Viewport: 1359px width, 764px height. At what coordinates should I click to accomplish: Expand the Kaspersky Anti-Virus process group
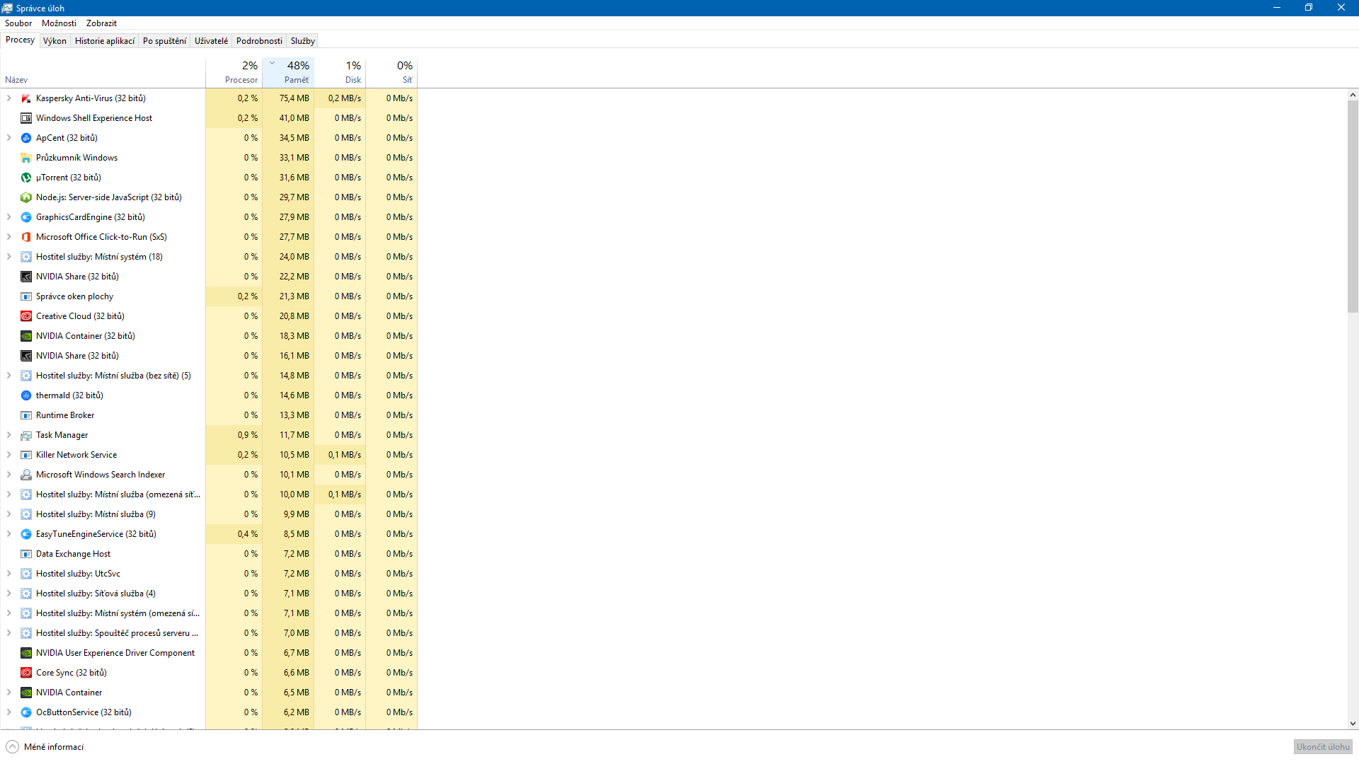click(8, 98)
